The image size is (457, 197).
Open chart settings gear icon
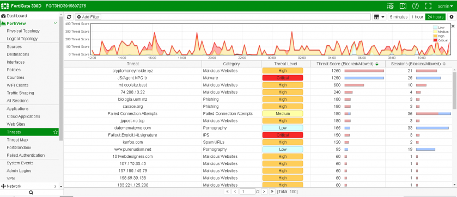[452, 17]
